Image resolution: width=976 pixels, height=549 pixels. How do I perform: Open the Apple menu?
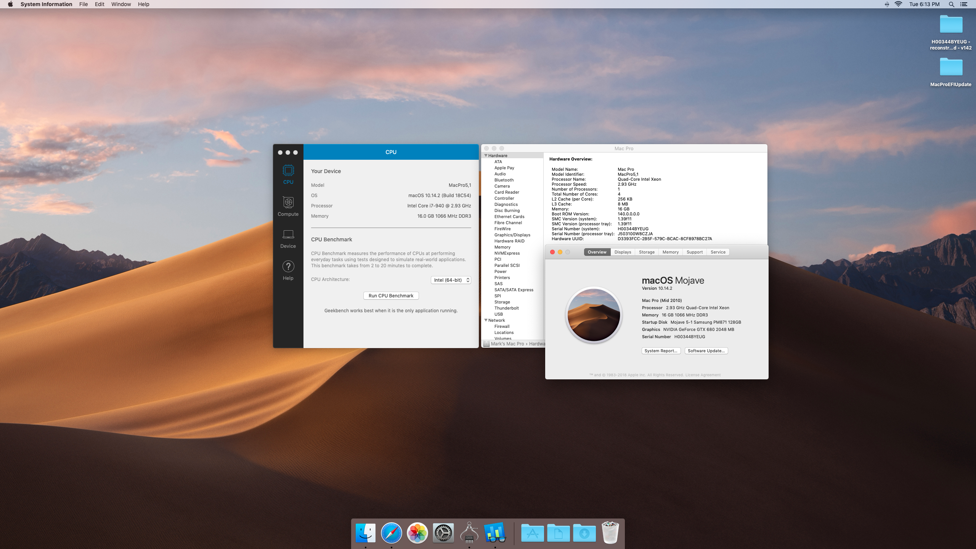tap(10, 4)
